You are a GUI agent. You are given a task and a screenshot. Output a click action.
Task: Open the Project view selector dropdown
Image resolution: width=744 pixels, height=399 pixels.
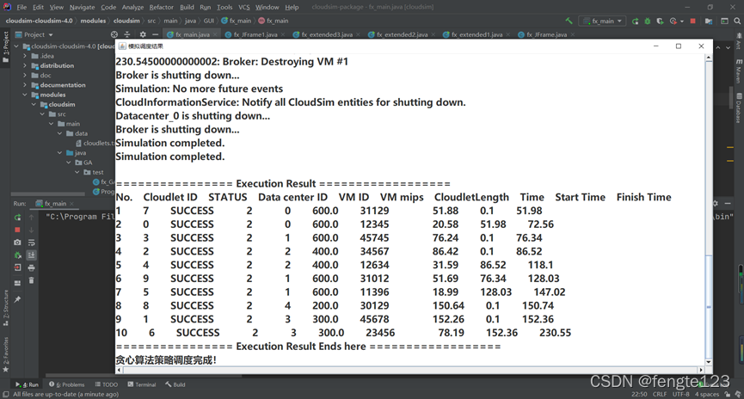coord(34,34)
